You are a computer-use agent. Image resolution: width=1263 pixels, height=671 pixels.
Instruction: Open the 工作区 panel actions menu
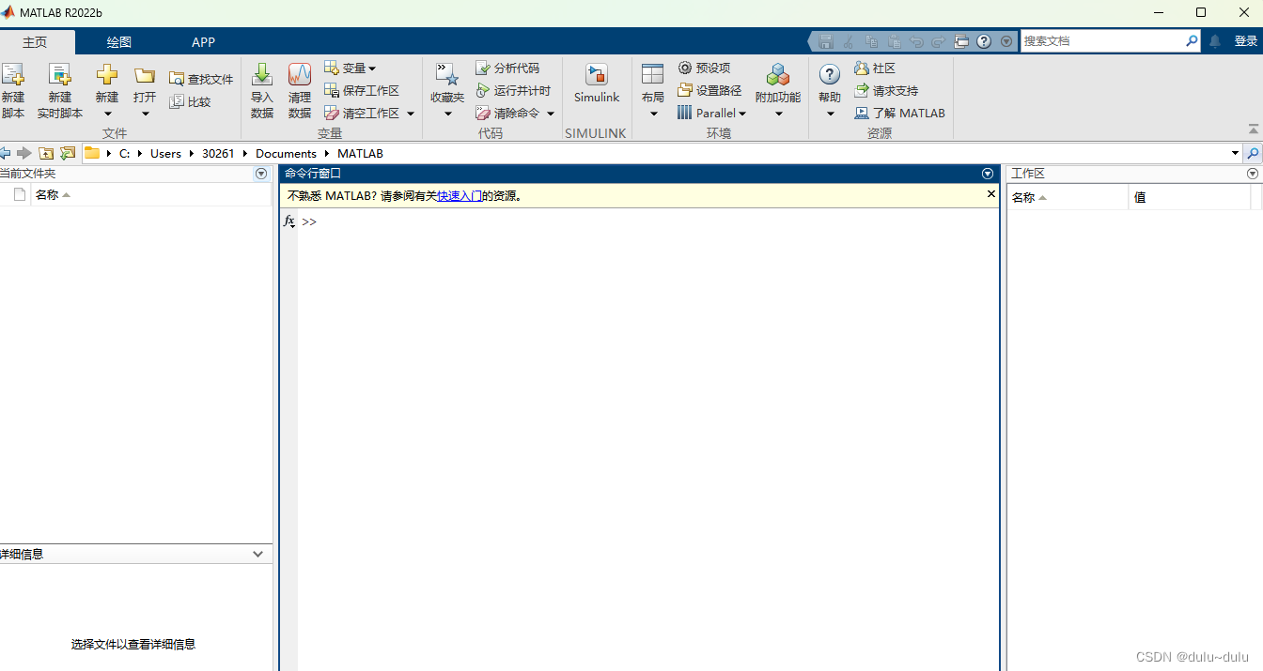point(1253,174)
